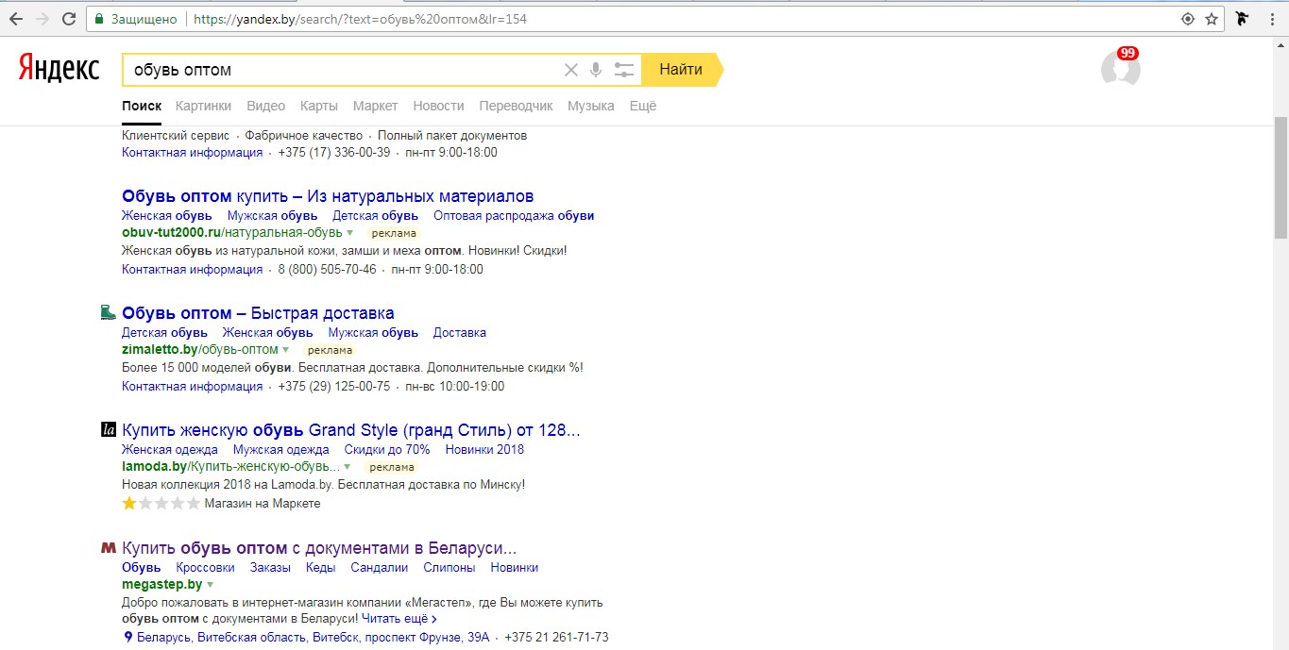The image size is (1289, 650).
Task: Click the location target icon in address bar
Action: tap(1188, 19)
